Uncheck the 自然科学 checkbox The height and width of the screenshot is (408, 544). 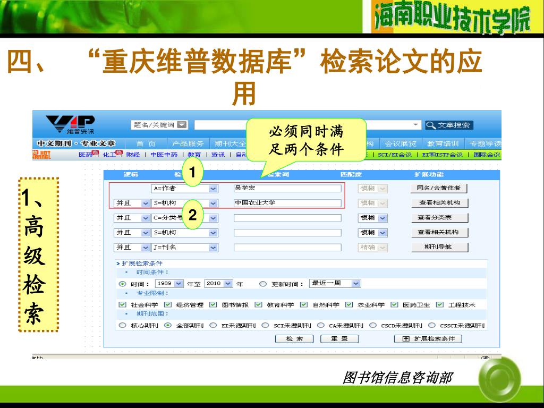(304, 304)
